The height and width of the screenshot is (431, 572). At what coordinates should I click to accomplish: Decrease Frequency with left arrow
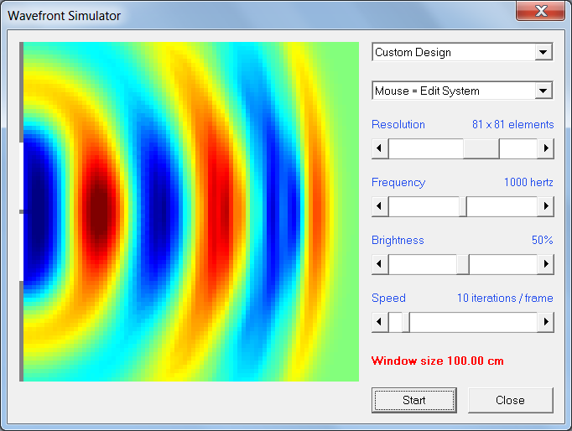(x=380, y=206)
